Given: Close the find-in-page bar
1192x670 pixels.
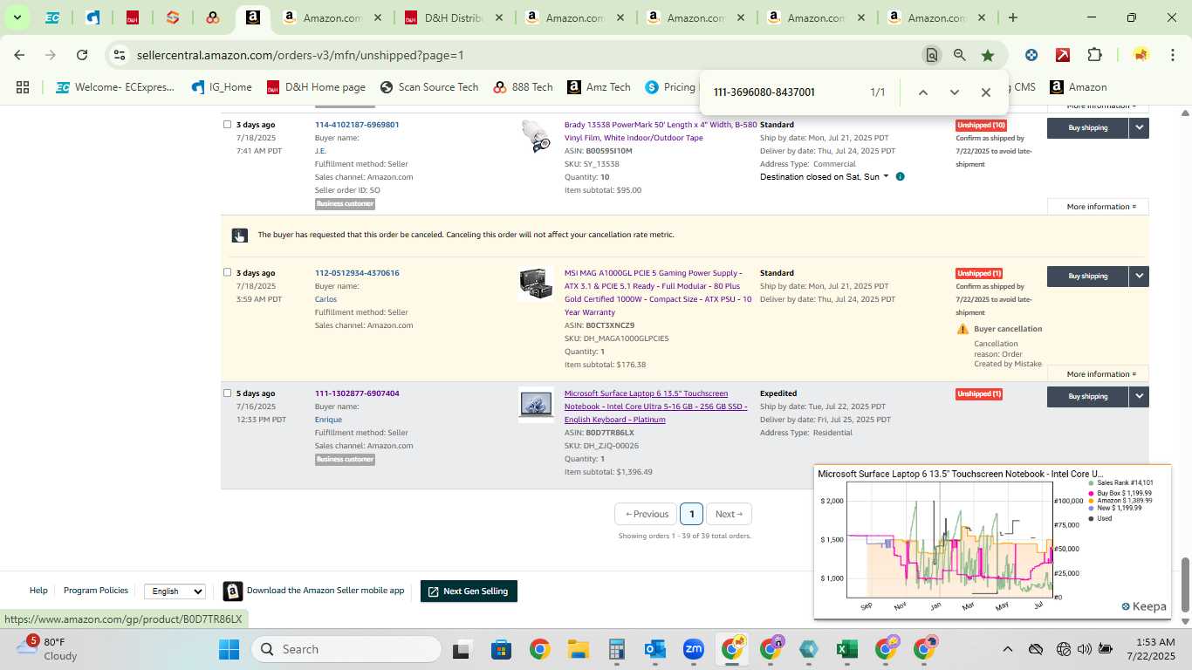Looking at the screenshot, I should [985, 92].
